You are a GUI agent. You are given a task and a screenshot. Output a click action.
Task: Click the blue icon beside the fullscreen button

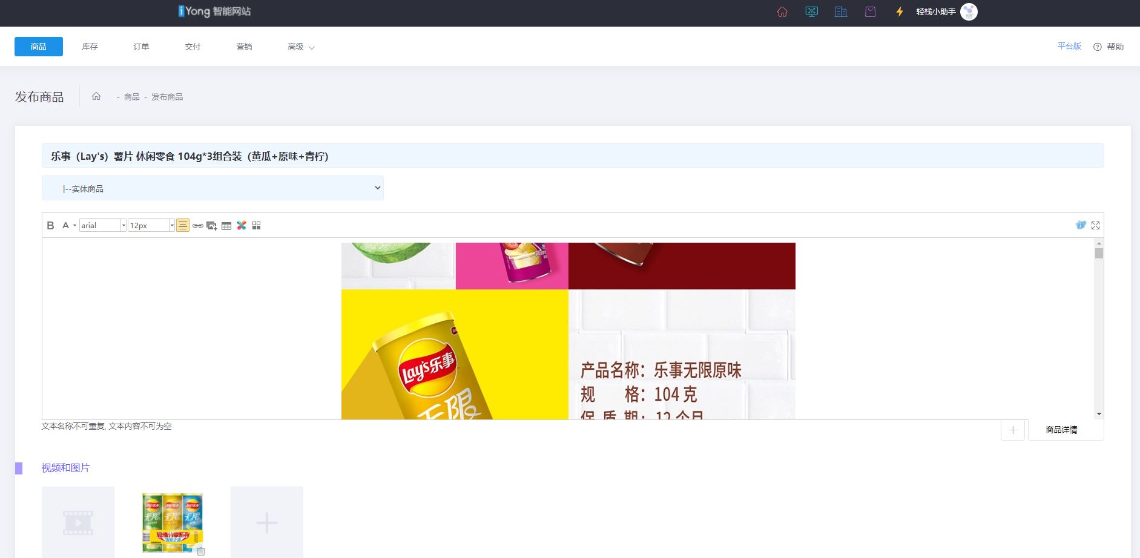click(1081, 225)
